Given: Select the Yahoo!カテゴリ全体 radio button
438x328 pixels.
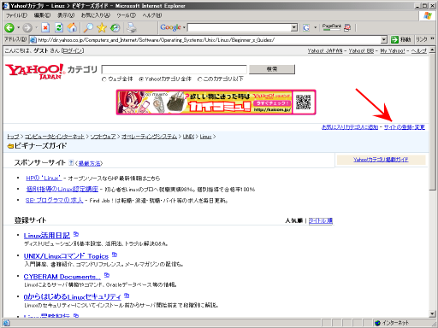Looking at the screenshot, I should 141,79.
